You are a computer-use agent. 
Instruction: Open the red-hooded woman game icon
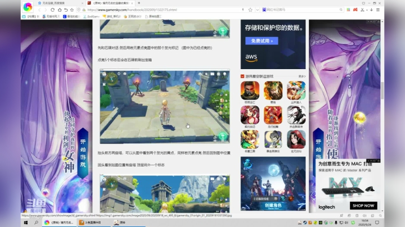point(296,139)
